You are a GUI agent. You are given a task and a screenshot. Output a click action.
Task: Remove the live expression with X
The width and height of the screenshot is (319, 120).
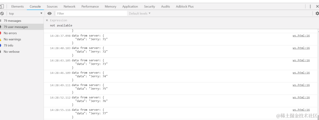(47, 20)
